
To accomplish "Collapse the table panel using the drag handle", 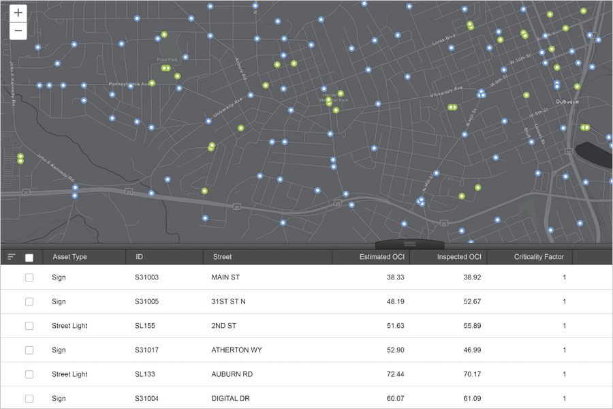I will pos(409,243).
